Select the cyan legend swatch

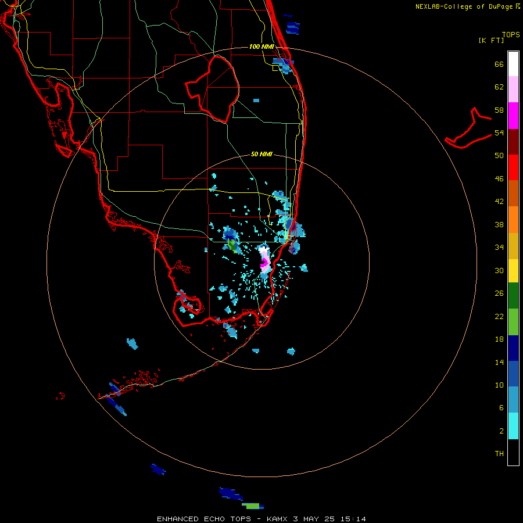(x=513, y=426)
